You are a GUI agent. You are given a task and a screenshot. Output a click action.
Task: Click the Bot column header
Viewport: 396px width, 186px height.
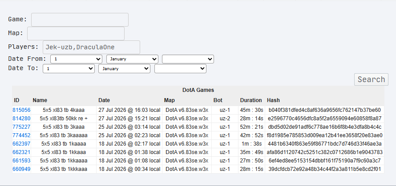pos(218,100)
